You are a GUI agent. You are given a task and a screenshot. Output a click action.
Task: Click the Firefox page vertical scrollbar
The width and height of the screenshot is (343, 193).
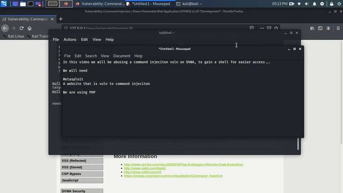point(341,92)
